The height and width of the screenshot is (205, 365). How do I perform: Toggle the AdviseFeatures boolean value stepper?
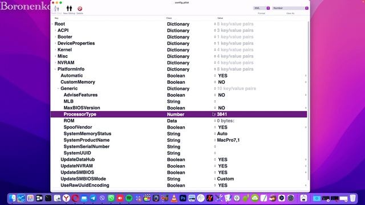pyautogui.click(x=306, y=95)
